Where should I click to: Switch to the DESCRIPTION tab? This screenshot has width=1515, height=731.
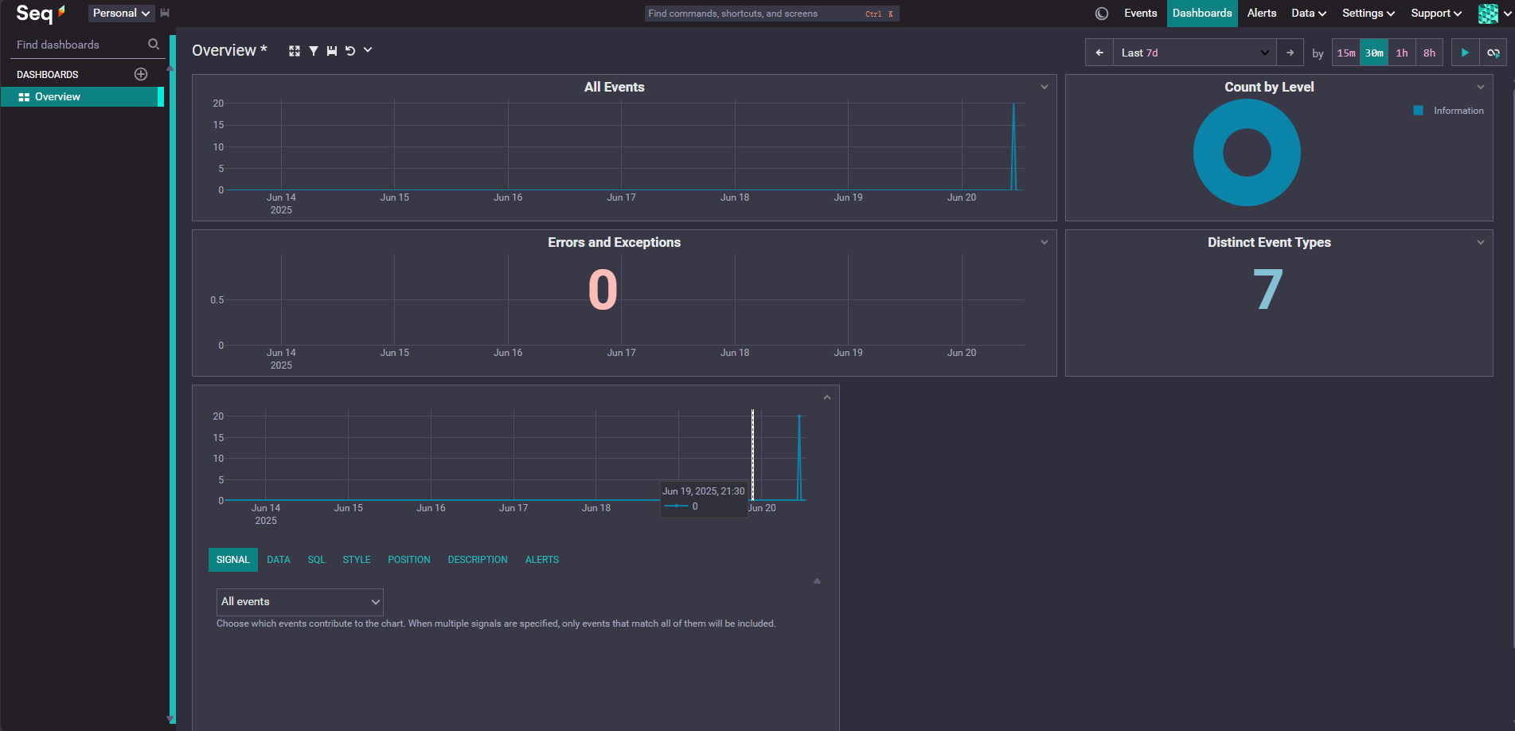(478, 560)
